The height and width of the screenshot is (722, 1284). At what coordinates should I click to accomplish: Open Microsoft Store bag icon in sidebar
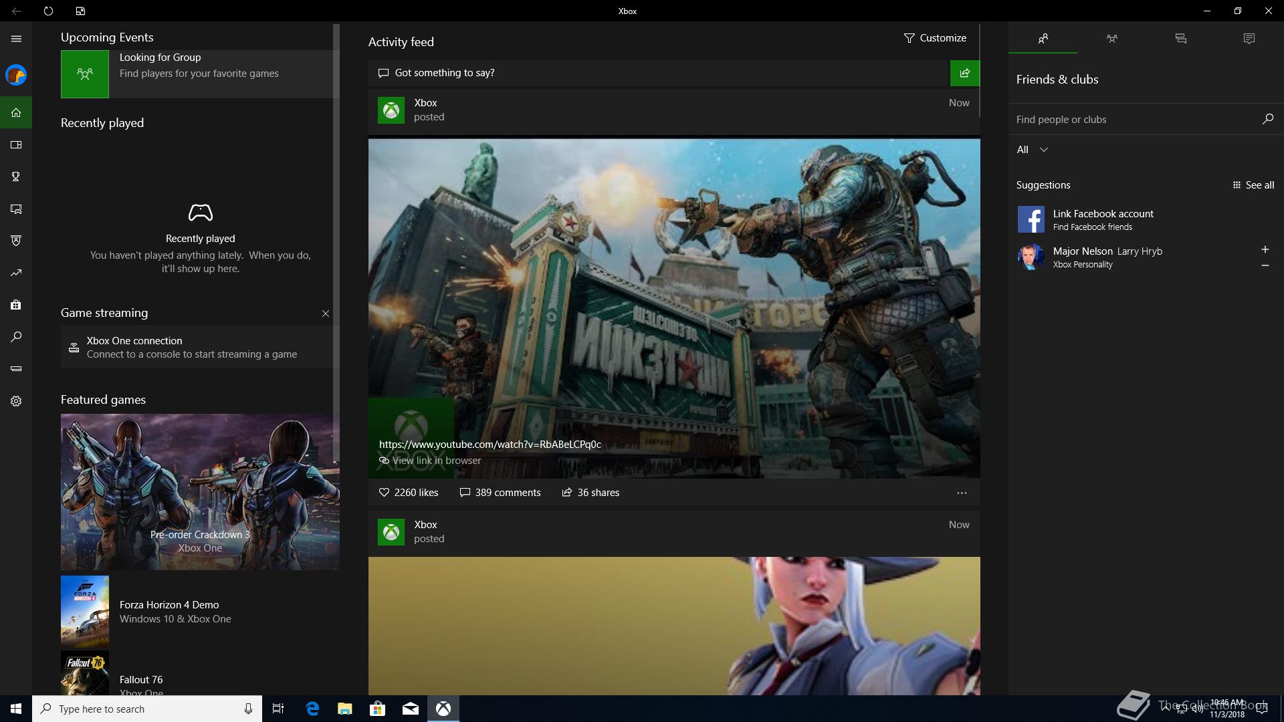16,305
